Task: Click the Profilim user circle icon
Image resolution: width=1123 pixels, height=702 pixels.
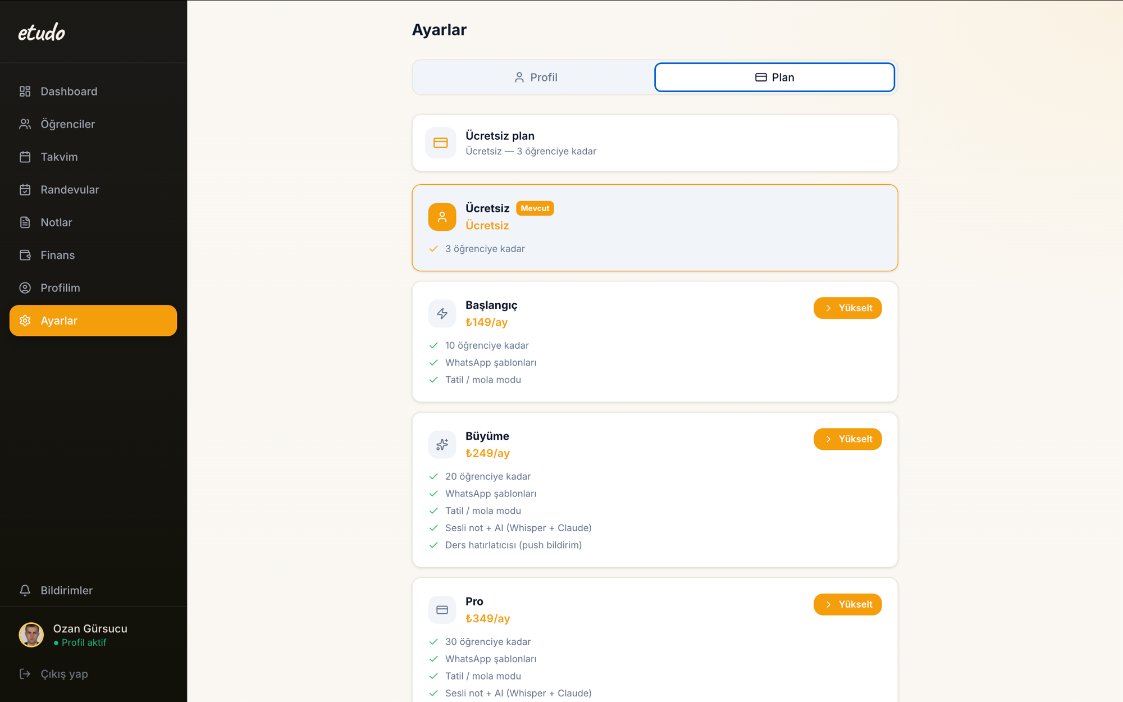Action: (x=25, y=288)
